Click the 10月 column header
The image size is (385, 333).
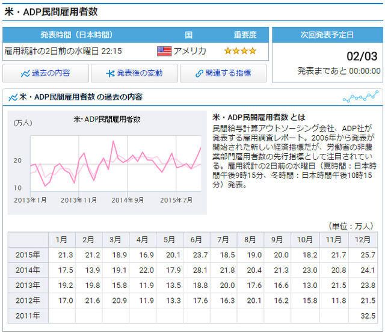pyautogui.click(x=305, y=239)
